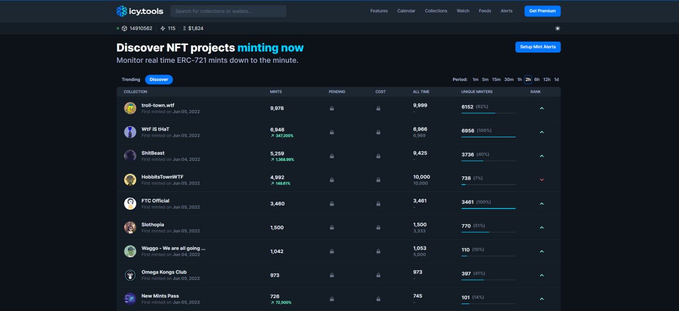
Task: Open the Omega Kongs Club collection name
Action: click(164, 272)
